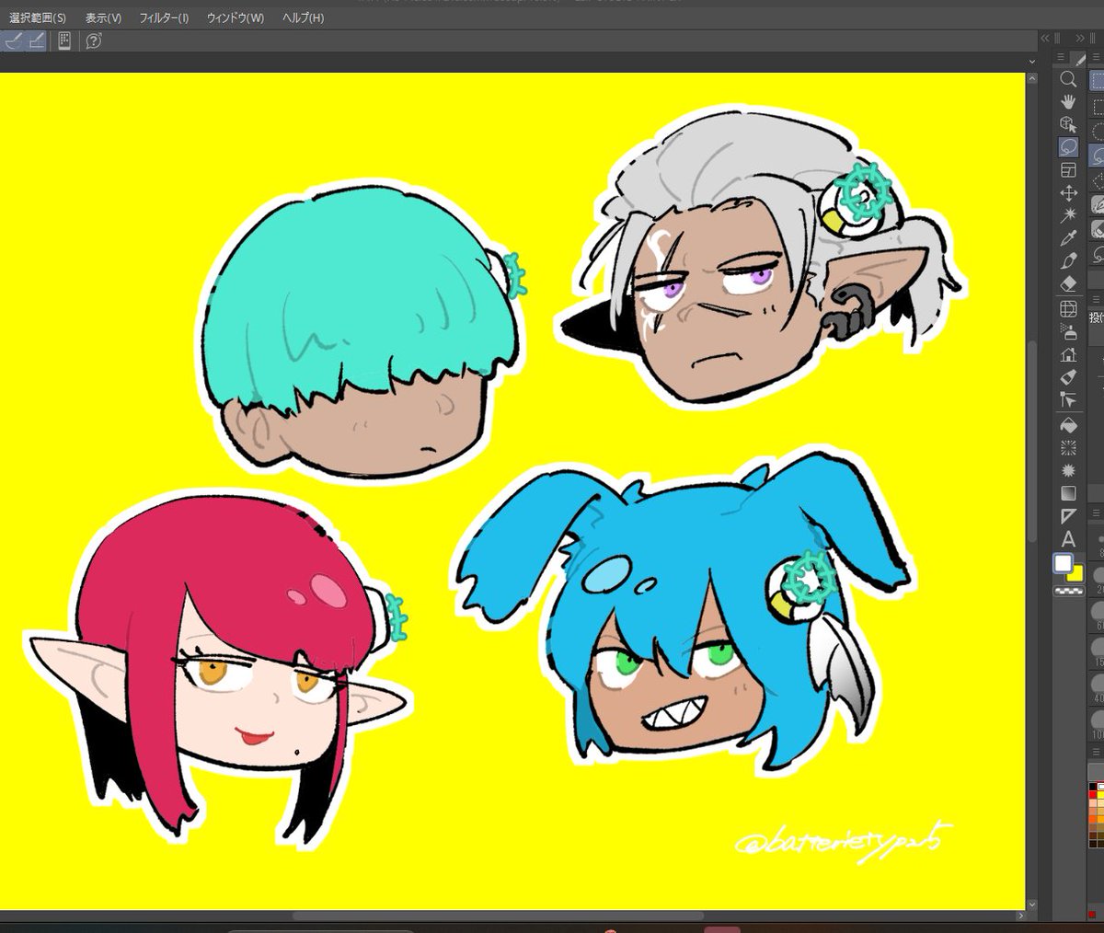Select the white main drawing color swatch
1104x933 pixels.
(x=1064, y=563)
